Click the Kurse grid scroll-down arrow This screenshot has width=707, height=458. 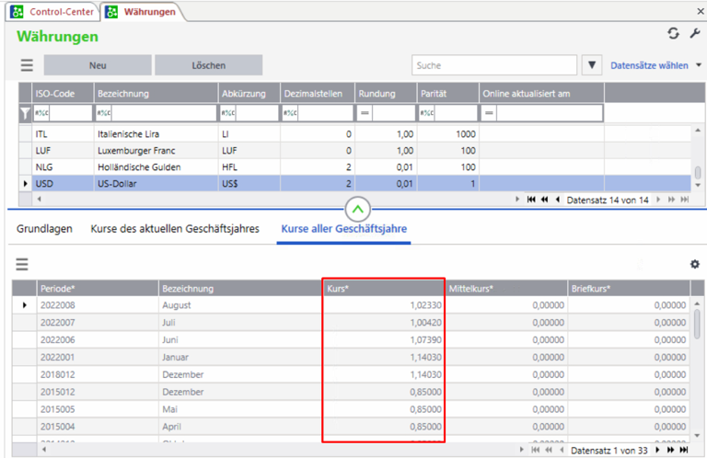pyautogui.click(x=697, y=436)
